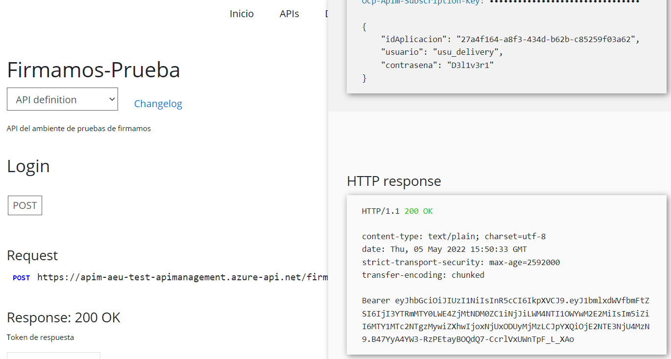Click the Response: 200 OK heading
This screenshot has height=359, width=671.
pos(63,317)
